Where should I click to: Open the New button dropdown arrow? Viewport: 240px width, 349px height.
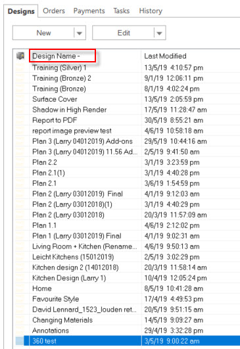tap(80, 33)
